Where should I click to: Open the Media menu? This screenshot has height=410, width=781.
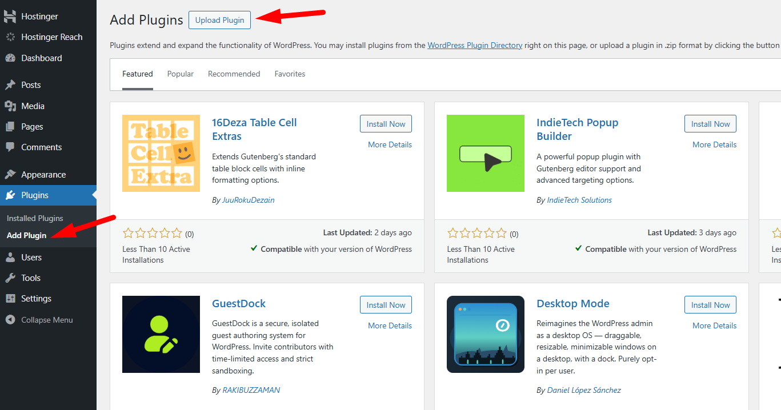48,106
